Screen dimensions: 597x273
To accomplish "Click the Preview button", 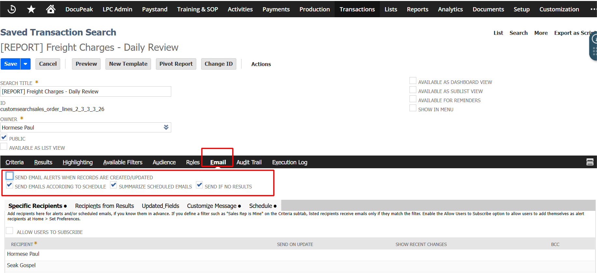I will coord(86,64).
